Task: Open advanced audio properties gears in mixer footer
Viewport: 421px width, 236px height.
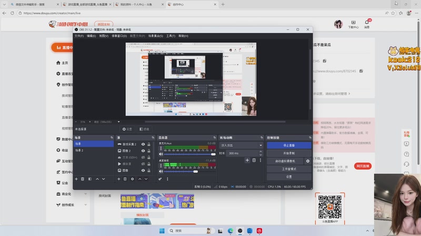Action: (x=160, y=179)
